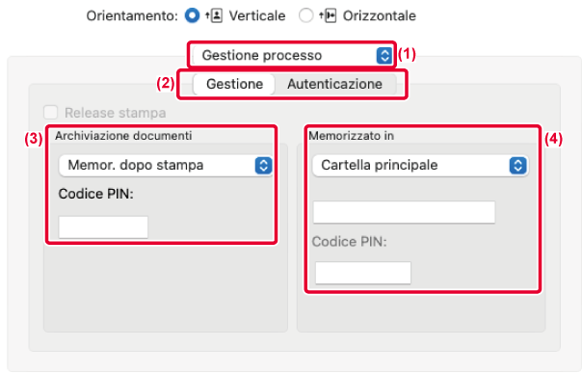Screen dimensions: 582x373
Task: Click the blue stepper arrows of Memor. dopo stampa
Action: pos(263,166)
